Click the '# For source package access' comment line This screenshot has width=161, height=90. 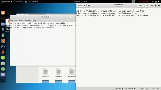(106, 13)
